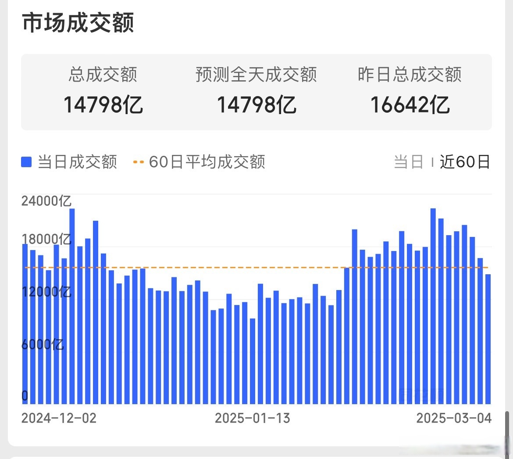The height and width of the screenshot is (459, 513).
Task: Click the 昨日总成交额 value 16642亿
Action: [x=410, y=104]
